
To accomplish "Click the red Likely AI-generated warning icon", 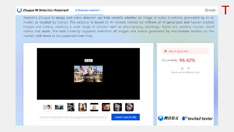I will click(x=165, y=51).
